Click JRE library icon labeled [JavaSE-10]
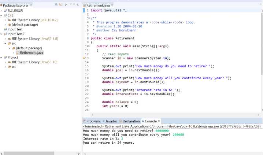The image size is (263, 155). pos(10,62)
